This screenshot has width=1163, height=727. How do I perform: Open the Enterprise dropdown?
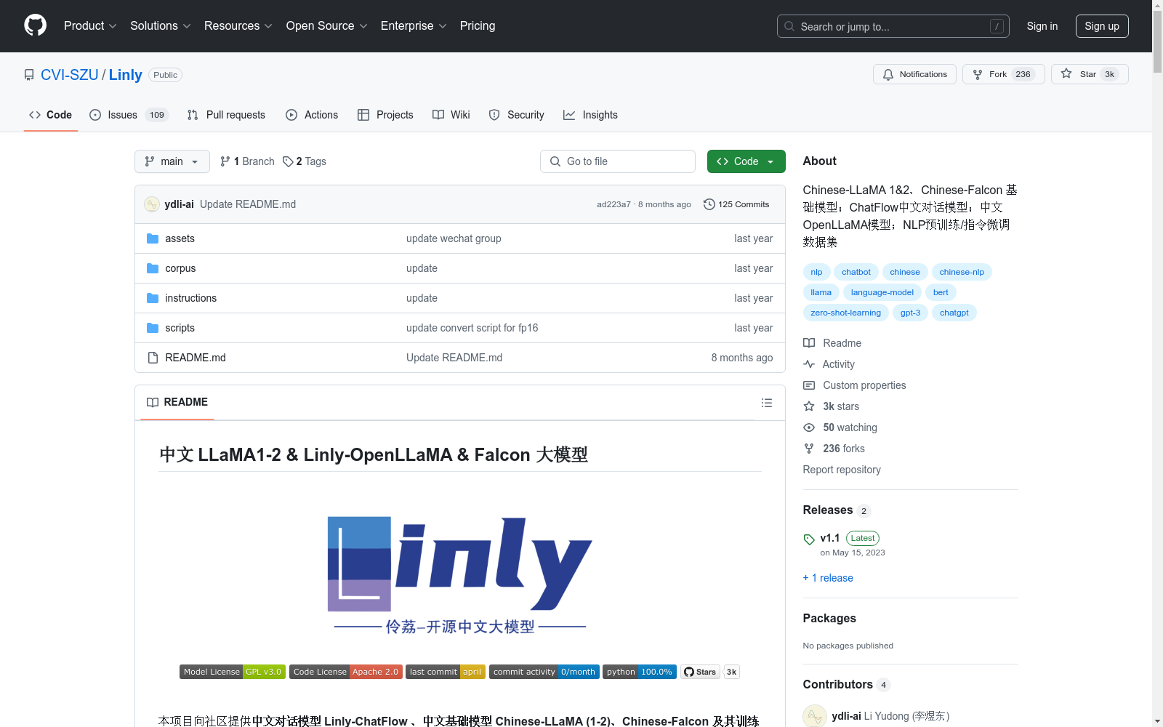point(414,26)
